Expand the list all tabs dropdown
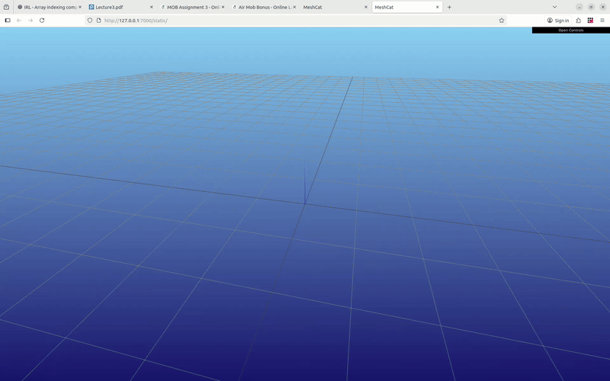 coord(555,7)
